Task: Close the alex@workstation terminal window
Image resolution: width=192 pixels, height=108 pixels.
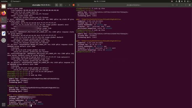Action: coord(190,5)
